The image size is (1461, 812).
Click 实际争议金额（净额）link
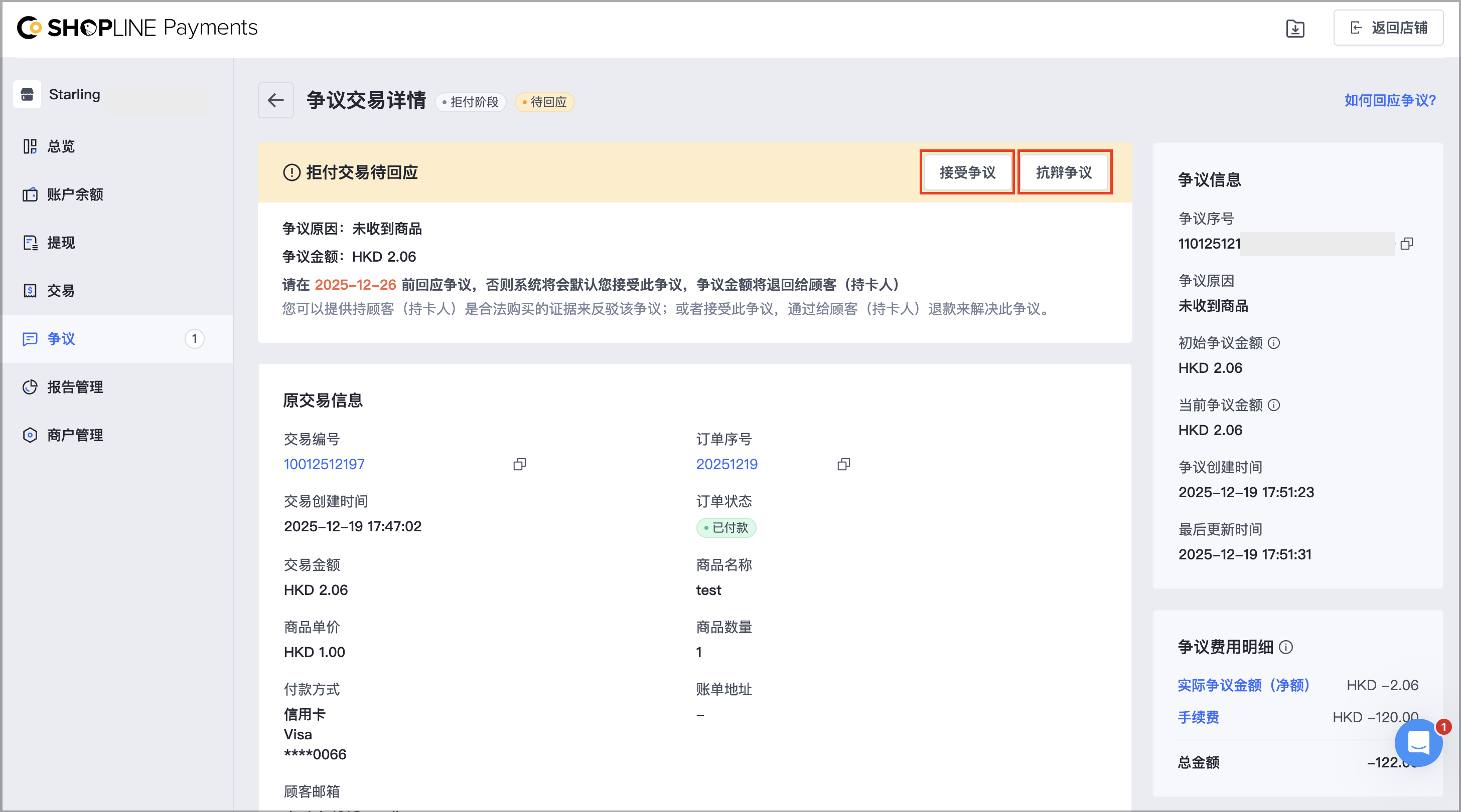[x=1243, y=685]
